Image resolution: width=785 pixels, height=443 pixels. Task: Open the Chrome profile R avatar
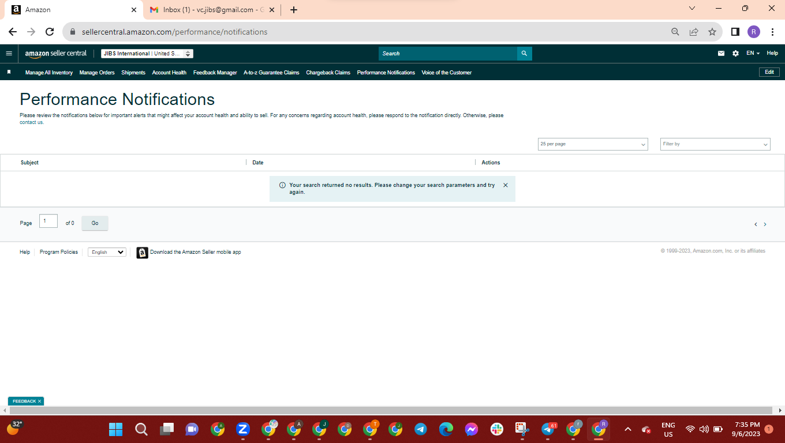754,32
